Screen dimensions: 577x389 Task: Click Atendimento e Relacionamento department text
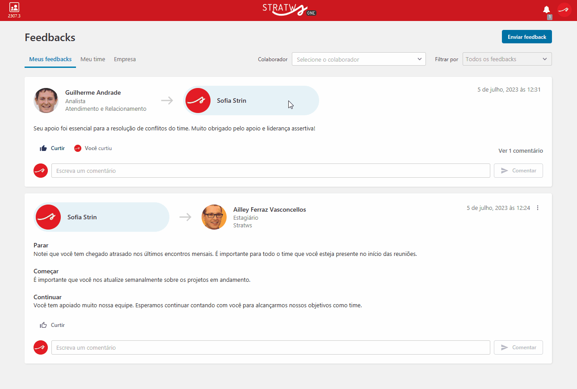click(106, 109)
